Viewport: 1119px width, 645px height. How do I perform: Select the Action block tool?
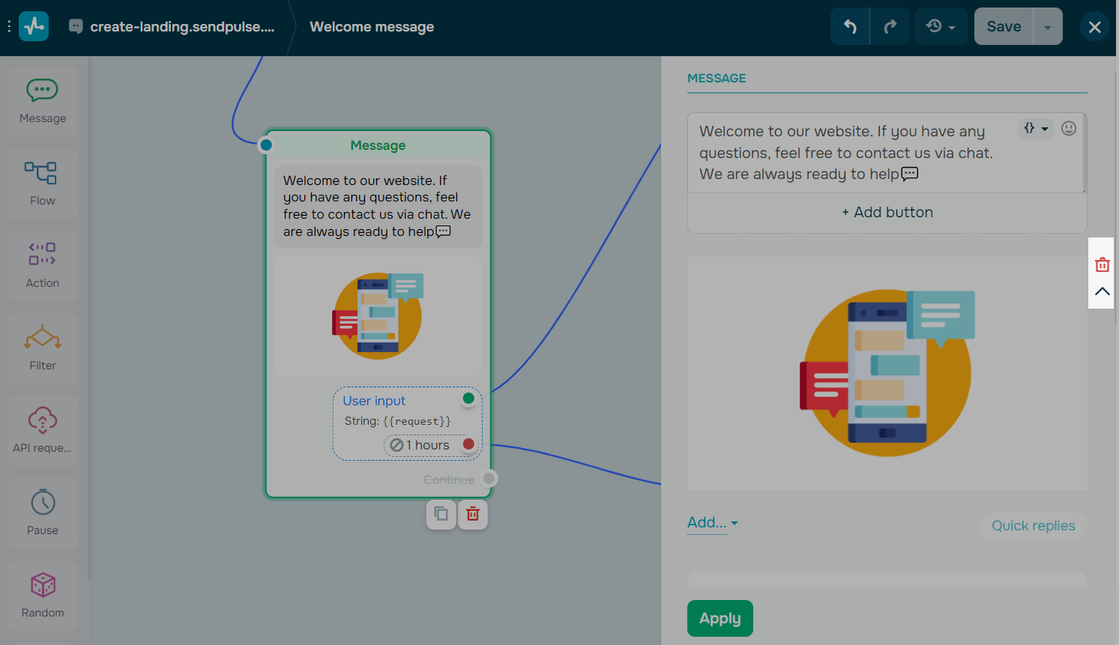pos(43,266)
